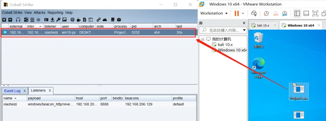Toggle VMware library sidebar view icon
This screenshot has width=326, height=121.
pos(297,13)
